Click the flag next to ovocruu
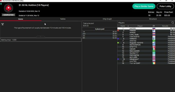 154,41
